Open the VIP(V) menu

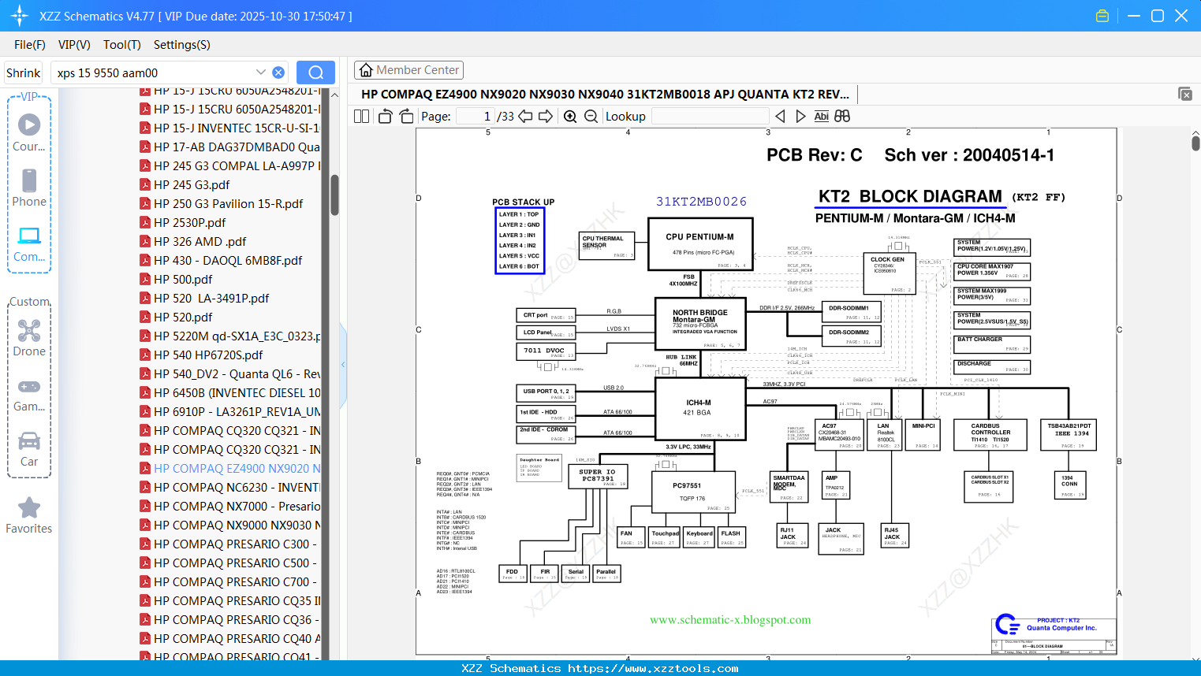coord(74,45)
